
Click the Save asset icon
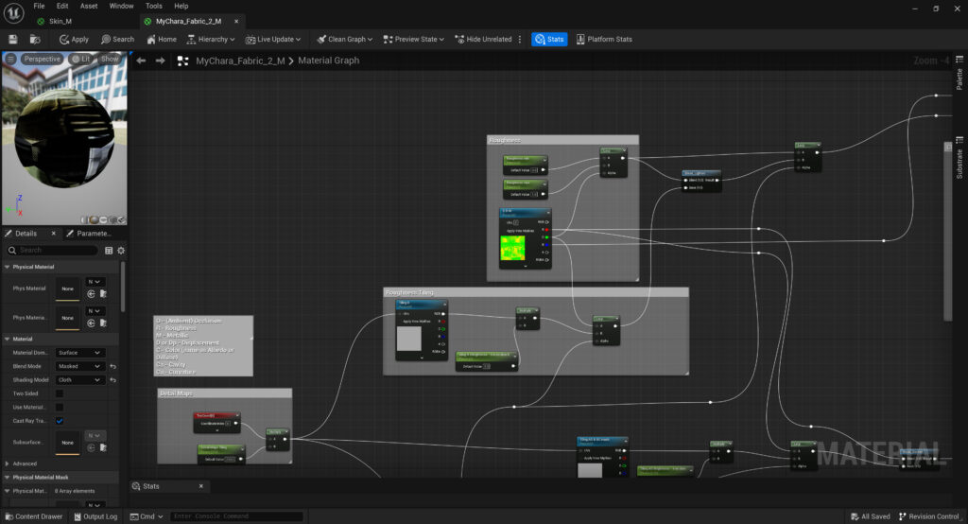13,39
